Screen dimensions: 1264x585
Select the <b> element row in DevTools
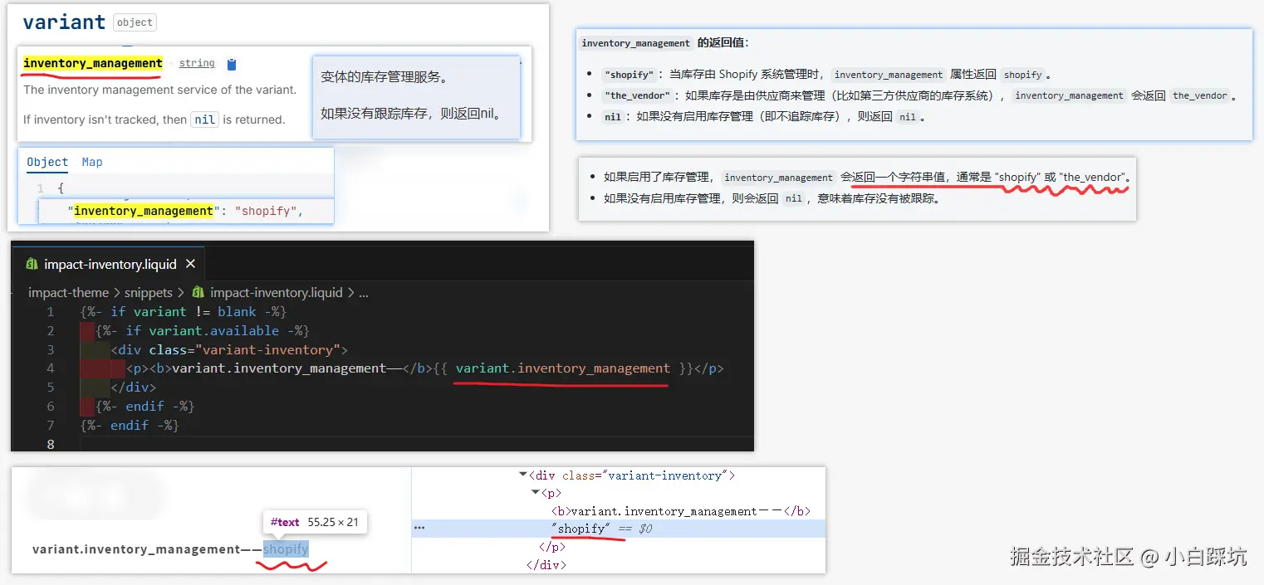(680, 511)
